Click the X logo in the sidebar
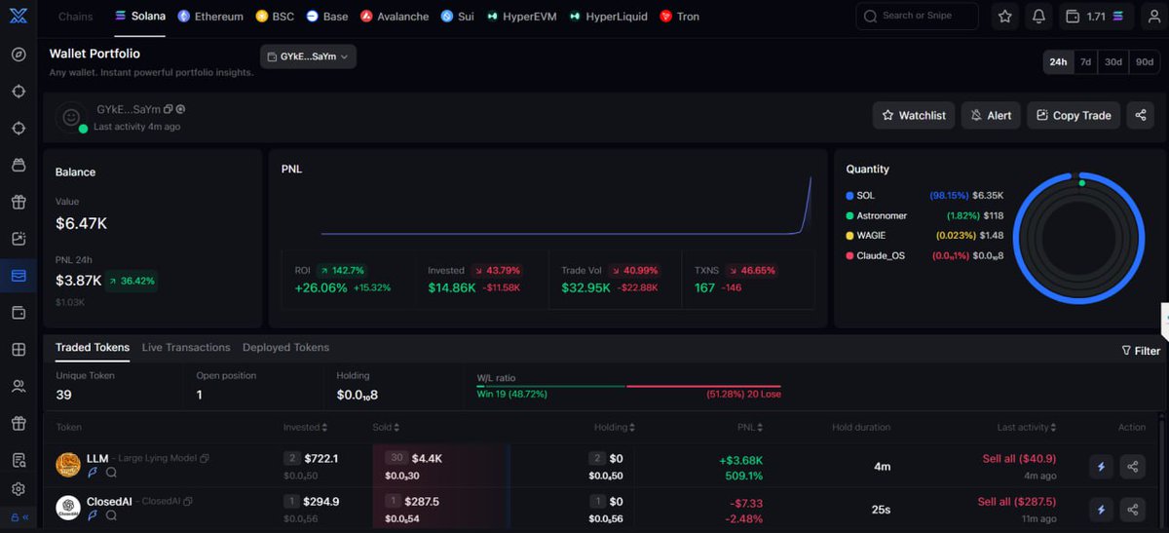This screenshot has height=533, width=1169. tap(18, 17)
